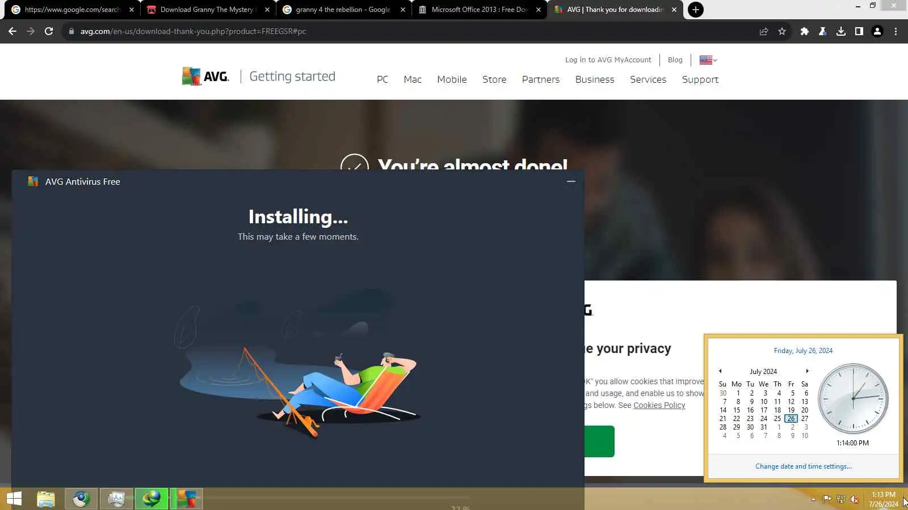
Task: Share this page using the share icon
Action: (764, 31)
